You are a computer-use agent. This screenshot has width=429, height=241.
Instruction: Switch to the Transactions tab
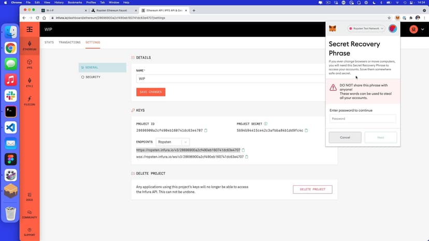click(69, 42)
